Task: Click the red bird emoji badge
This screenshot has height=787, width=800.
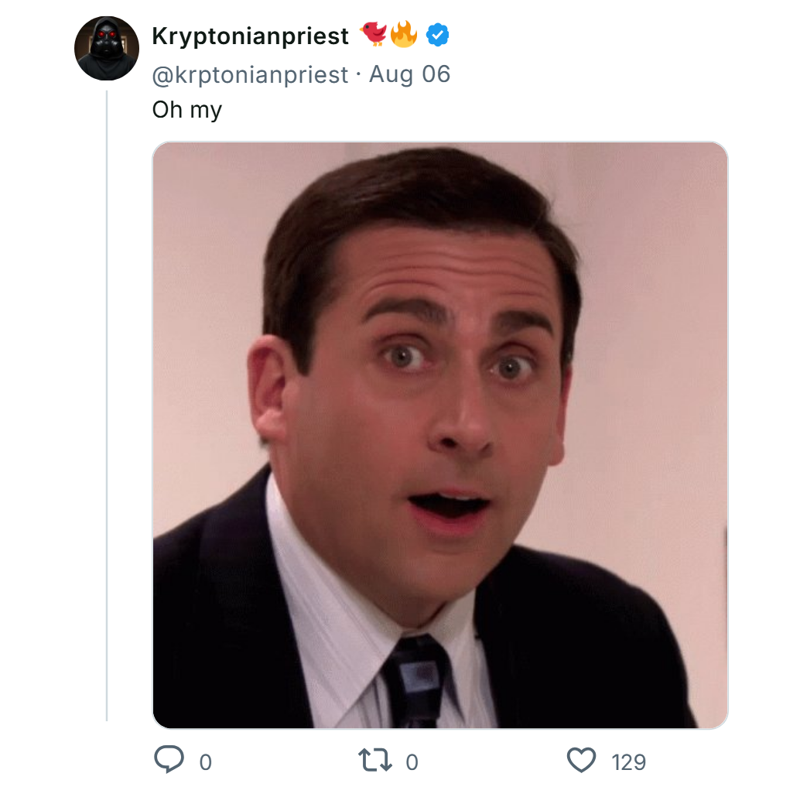Action: pyautogui.click(x=374, y=35)
